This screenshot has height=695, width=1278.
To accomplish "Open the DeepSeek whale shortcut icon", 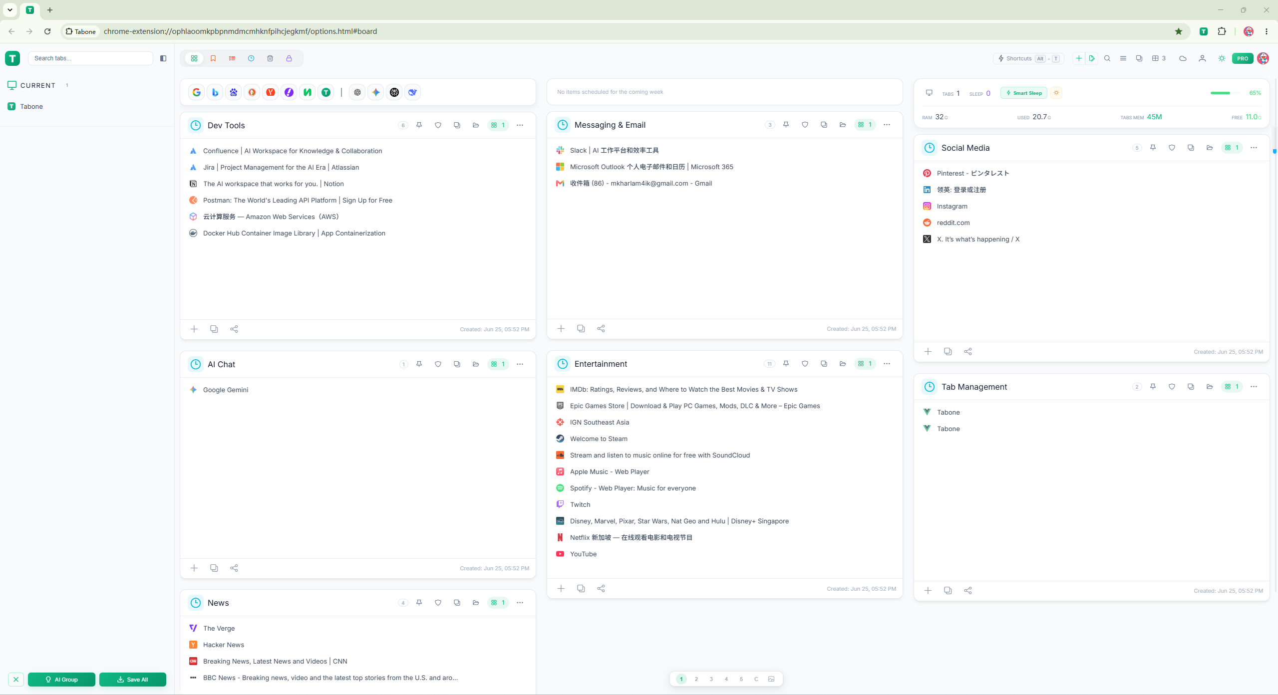I will pyautogui.click(x=413, y=92).
